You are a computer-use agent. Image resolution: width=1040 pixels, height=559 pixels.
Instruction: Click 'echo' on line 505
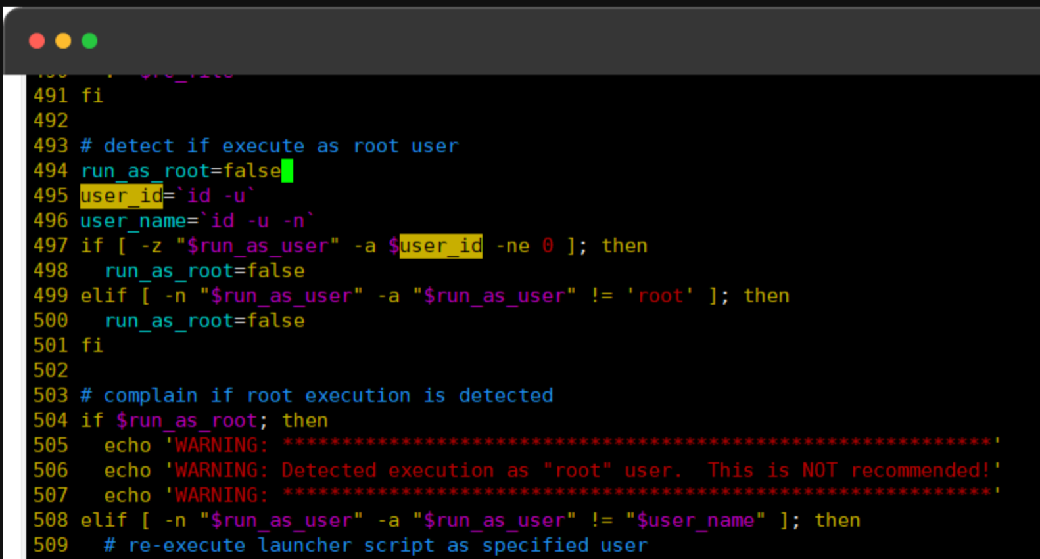[x=128, y=445]
